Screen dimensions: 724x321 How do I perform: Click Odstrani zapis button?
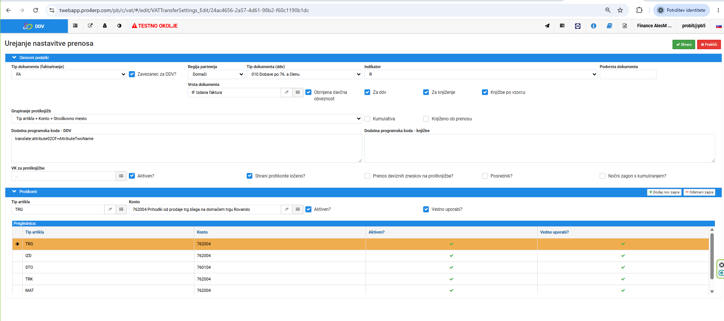coord(699,192)
